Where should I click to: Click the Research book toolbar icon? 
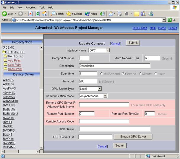(143, 14)
